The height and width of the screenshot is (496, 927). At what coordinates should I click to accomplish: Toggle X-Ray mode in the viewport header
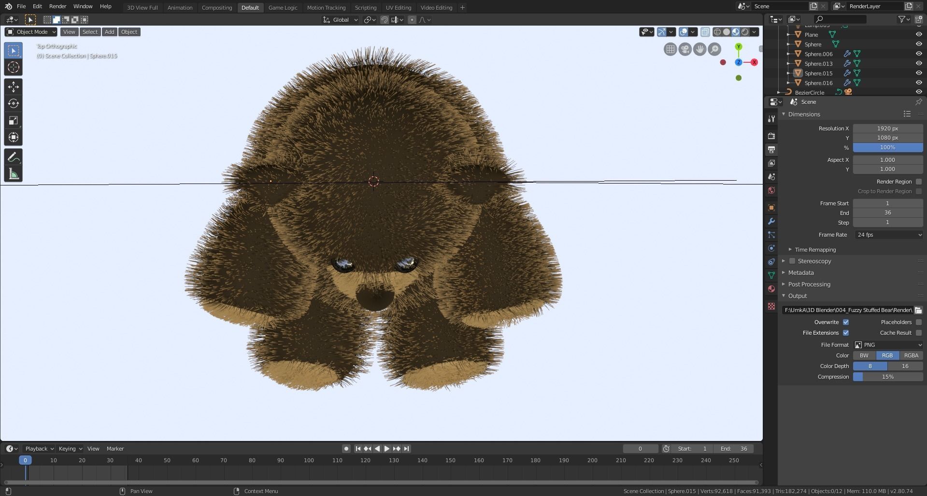(x=705, y=32)
